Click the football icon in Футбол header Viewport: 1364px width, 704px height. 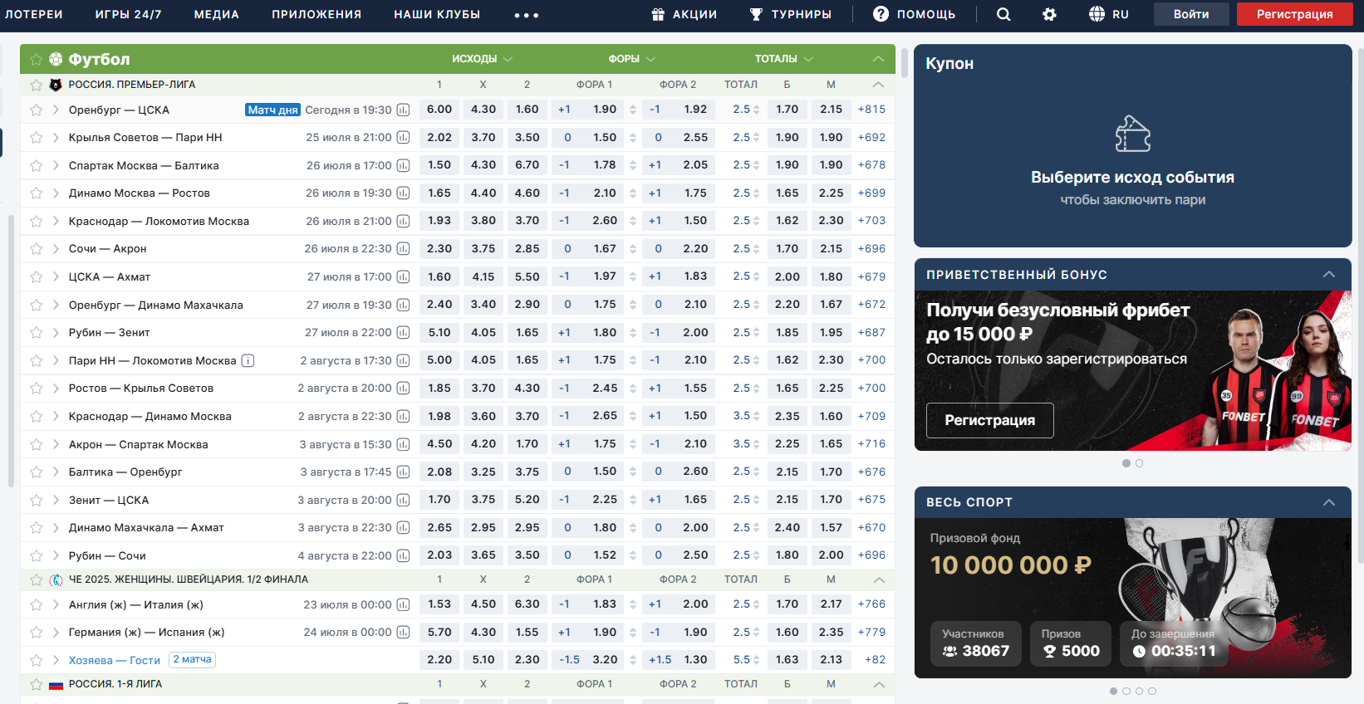click(56, 59)
